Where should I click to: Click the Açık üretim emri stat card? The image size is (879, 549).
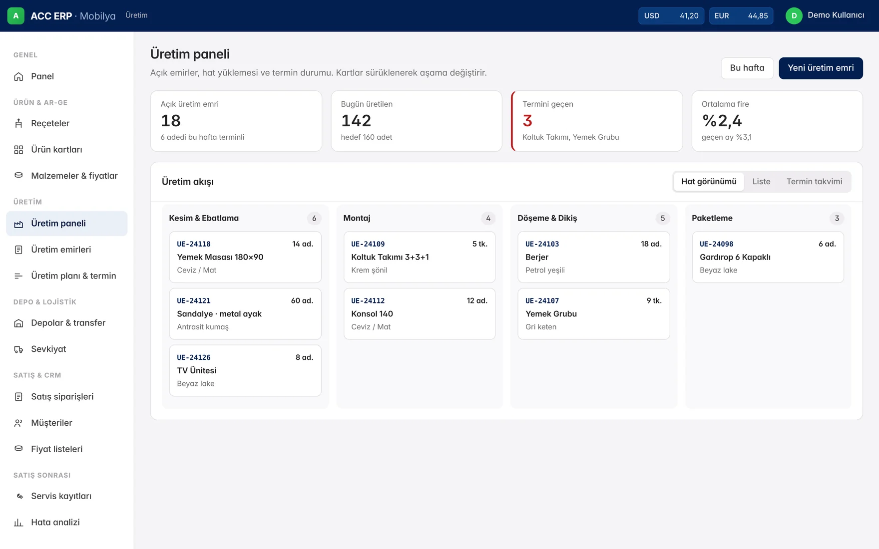236,121
